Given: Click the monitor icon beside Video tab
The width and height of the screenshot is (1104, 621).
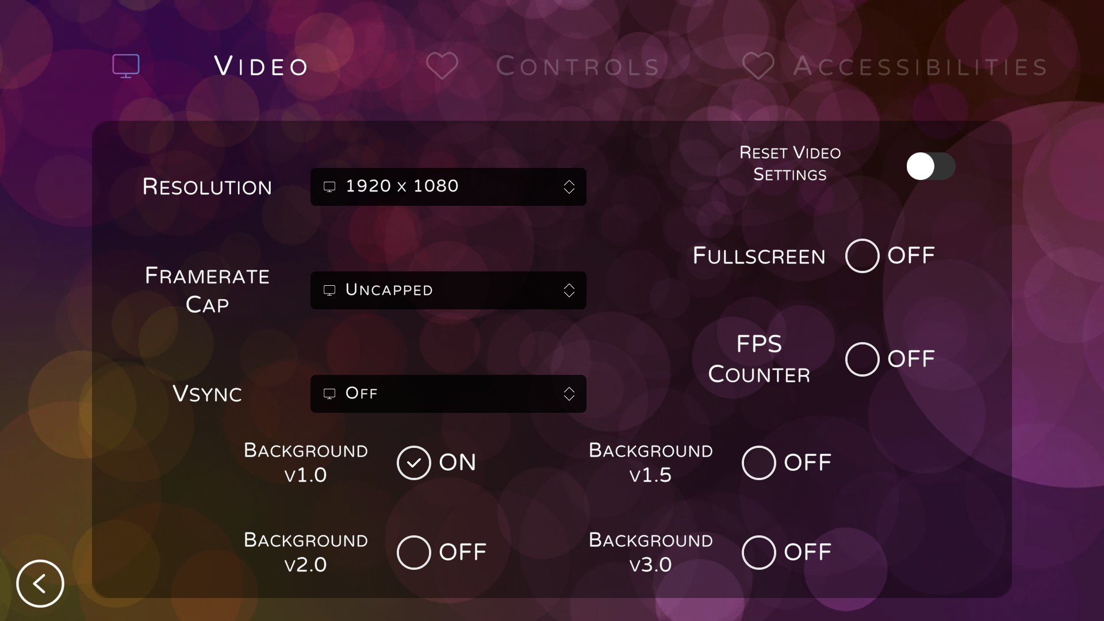Looking at the screenshot, I should pyautogui.click(x=125, y=66).
